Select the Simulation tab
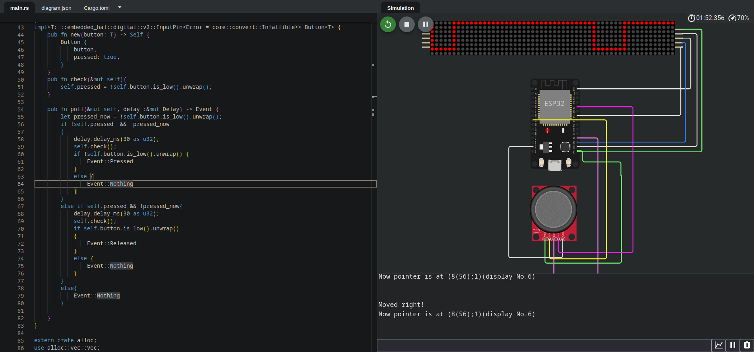Viewport: 754px width, 352px height. (x=400, y=8)
